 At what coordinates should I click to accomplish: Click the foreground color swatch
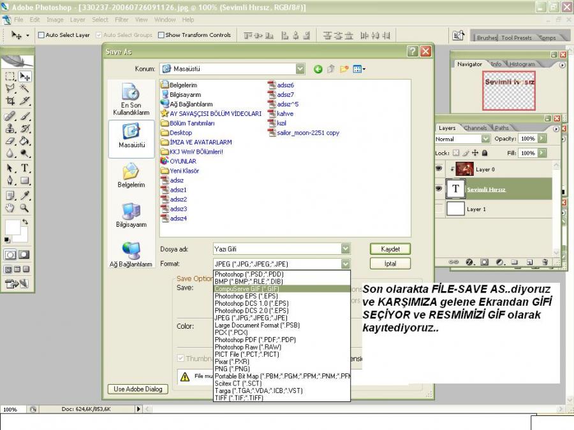pyautogui.click(x=13, y=227)
